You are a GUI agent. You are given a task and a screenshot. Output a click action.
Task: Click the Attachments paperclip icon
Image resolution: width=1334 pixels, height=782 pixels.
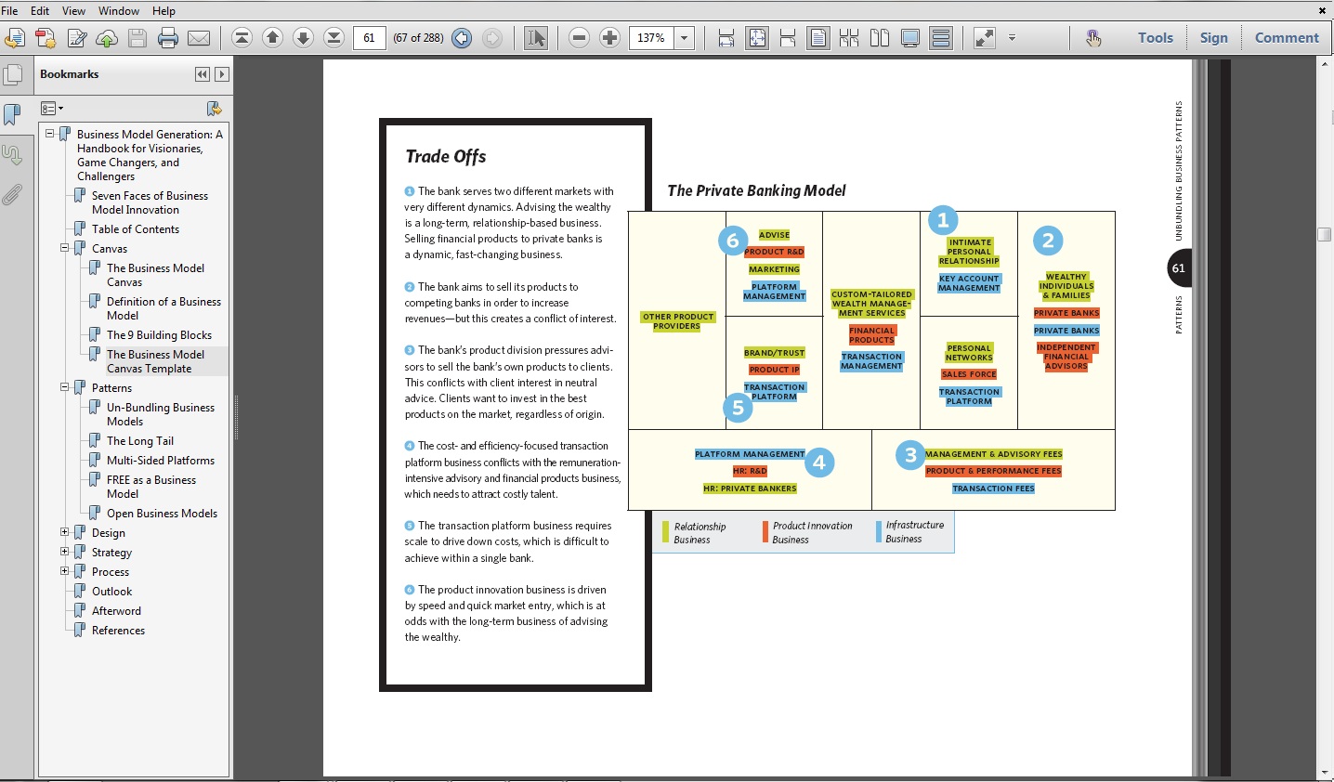(x=13, y=195)
